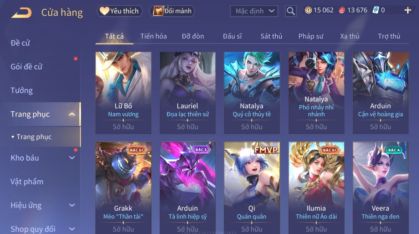This screenshot has height=234, width=419.
Task: Open Yêu thích favorites heart button
Action: (x=120, y=11)
